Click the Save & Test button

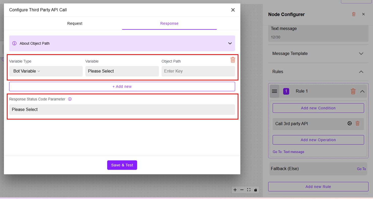pyautogui.click(x=122, y=165)
